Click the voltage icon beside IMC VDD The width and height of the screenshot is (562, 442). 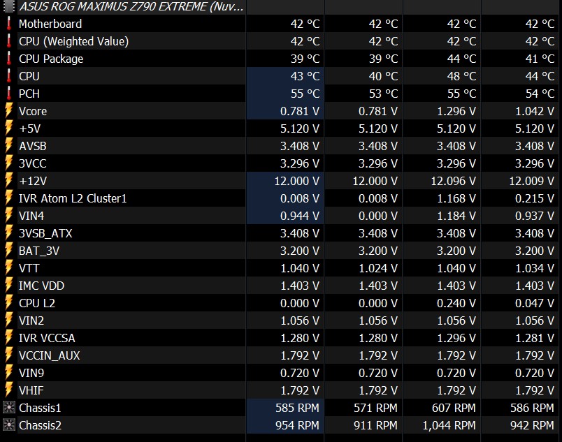click(9, 286)
